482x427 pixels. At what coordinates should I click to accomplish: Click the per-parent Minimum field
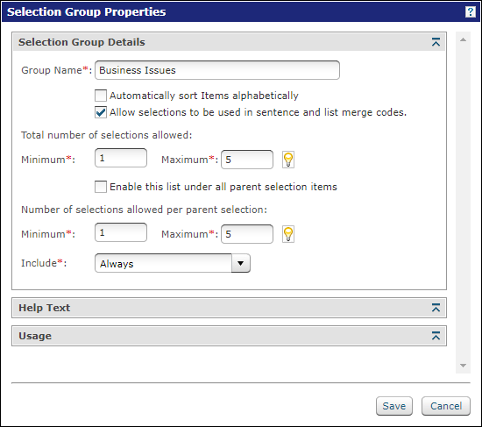[121, 232]
